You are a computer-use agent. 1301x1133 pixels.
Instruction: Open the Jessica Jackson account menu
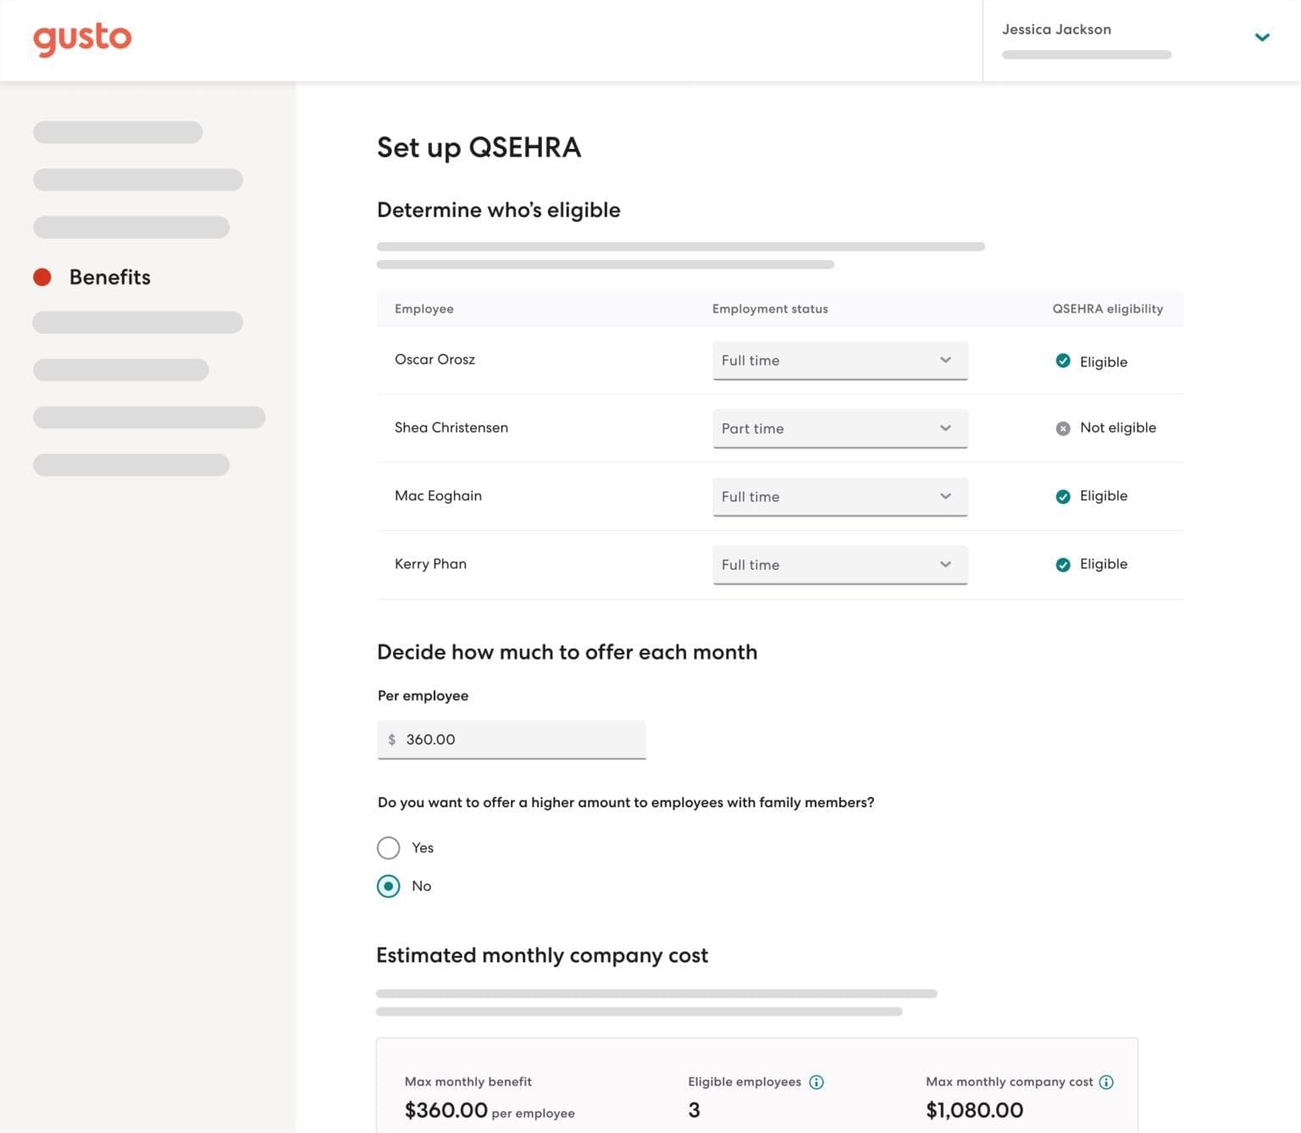tap(1055, 29)
